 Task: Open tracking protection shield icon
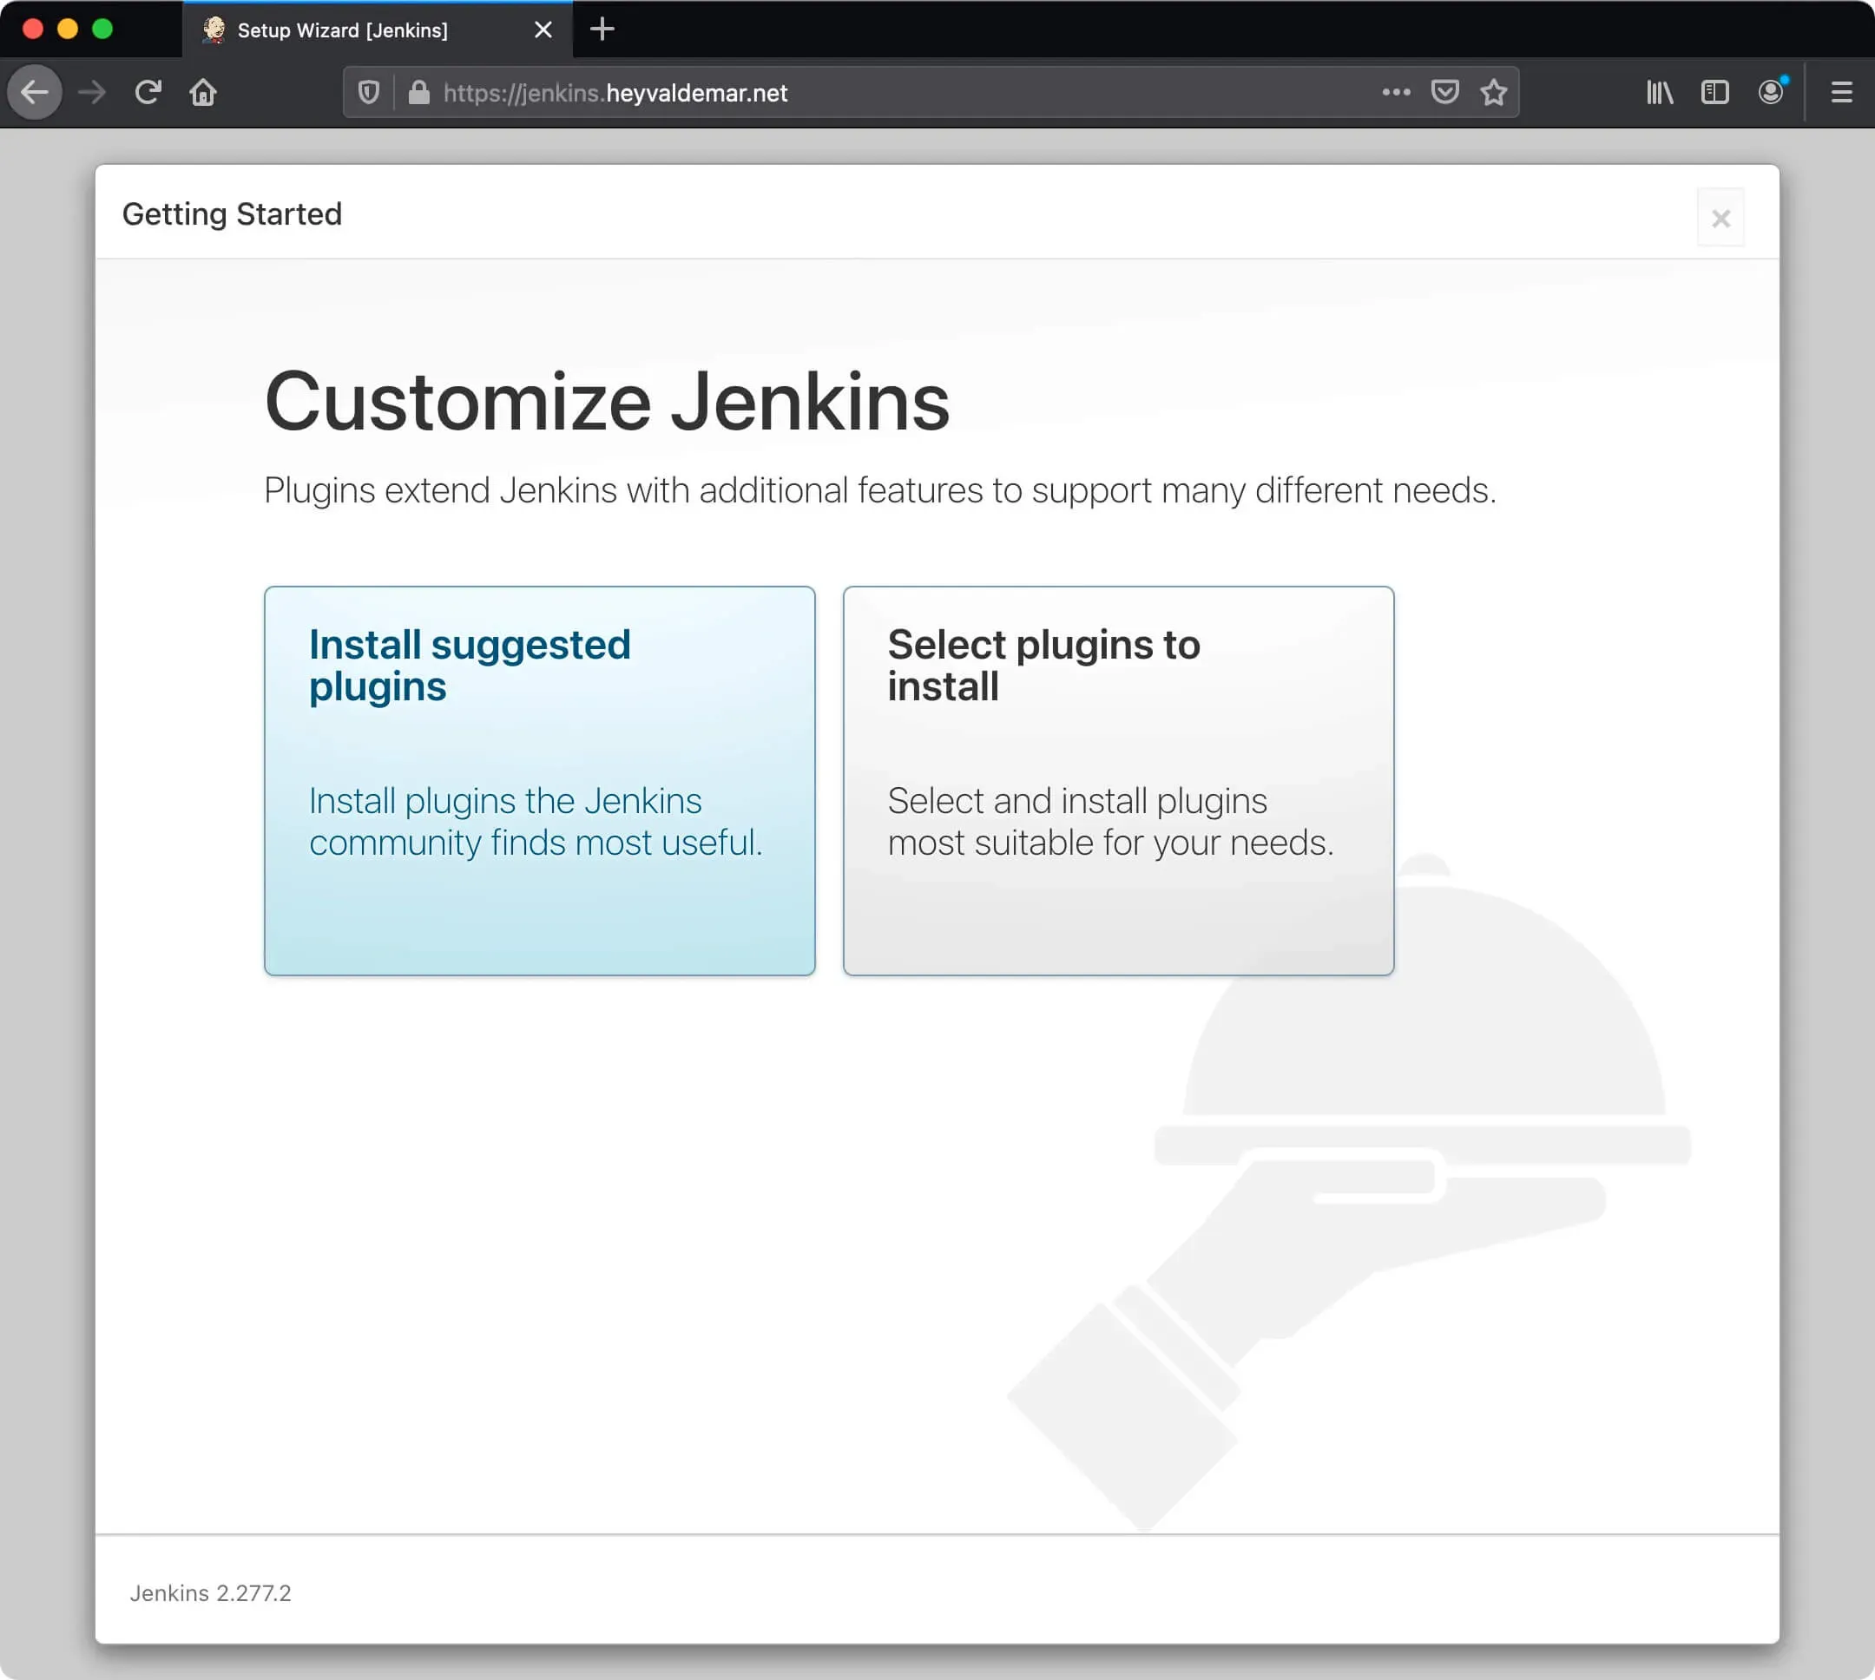point(368,92)
